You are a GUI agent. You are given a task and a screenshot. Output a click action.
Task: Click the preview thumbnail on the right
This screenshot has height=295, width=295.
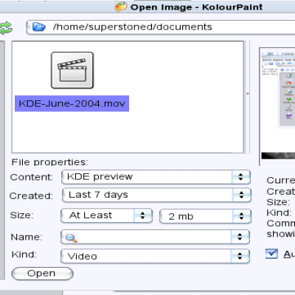click(x=278, y=105)
